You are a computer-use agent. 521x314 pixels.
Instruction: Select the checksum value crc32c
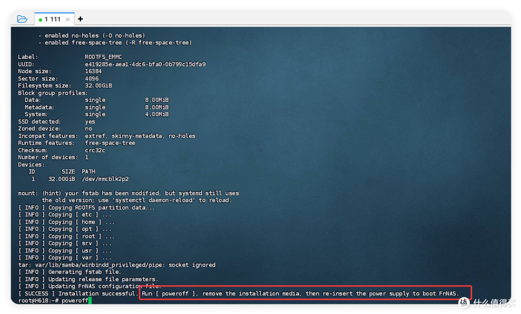tap(95, 150)
